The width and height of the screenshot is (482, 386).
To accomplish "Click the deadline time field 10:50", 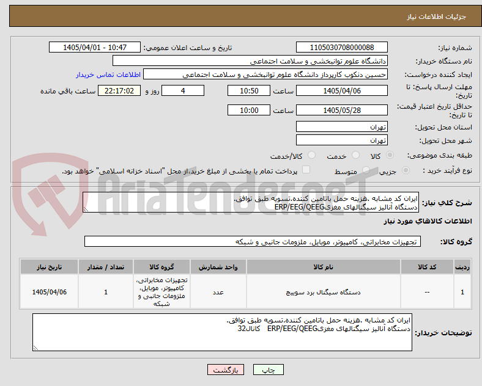I will pos(249,90).
